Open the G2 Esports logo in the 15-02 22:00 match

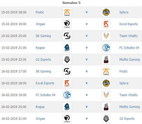[67, 60]
